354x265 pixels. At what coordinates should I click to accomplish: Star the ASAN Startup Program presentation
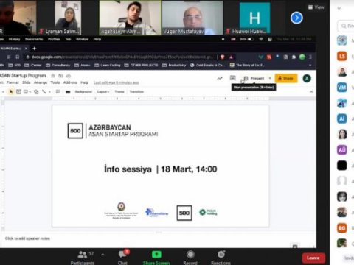pyautogui.click(x=53, y=76)
